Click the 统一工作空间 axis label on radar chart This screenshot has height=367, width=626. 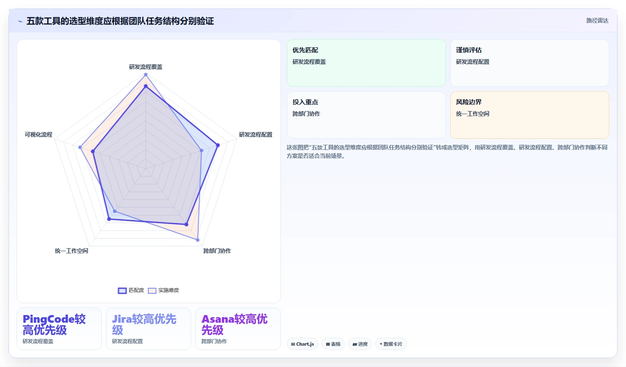pyautogui.click(x=71, y=251)
